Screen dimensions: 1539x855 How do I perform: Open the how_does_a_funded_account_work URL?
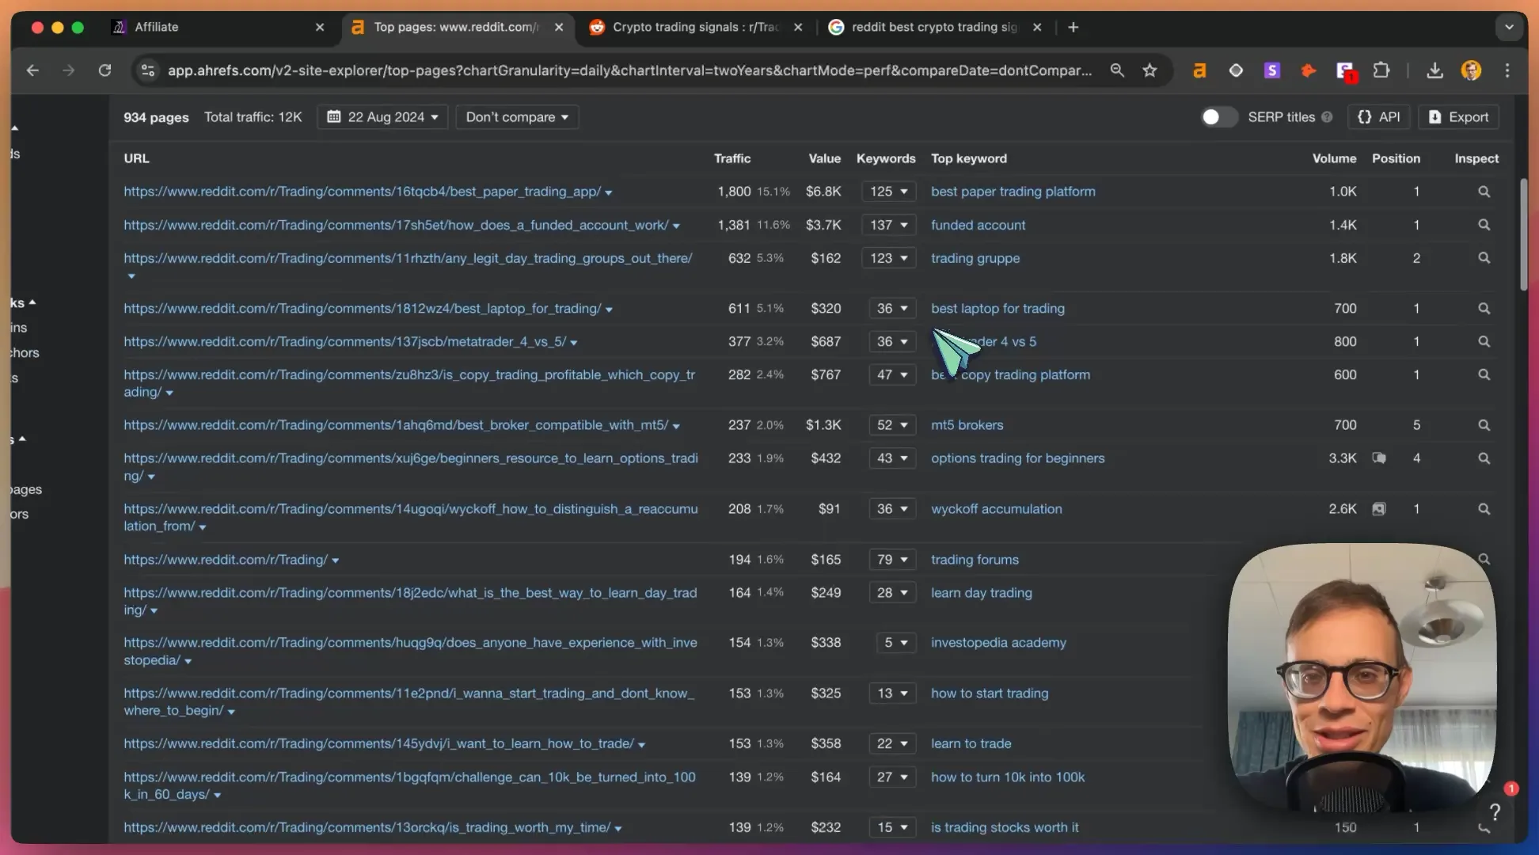pyautogui.click(x=396, y=225)
